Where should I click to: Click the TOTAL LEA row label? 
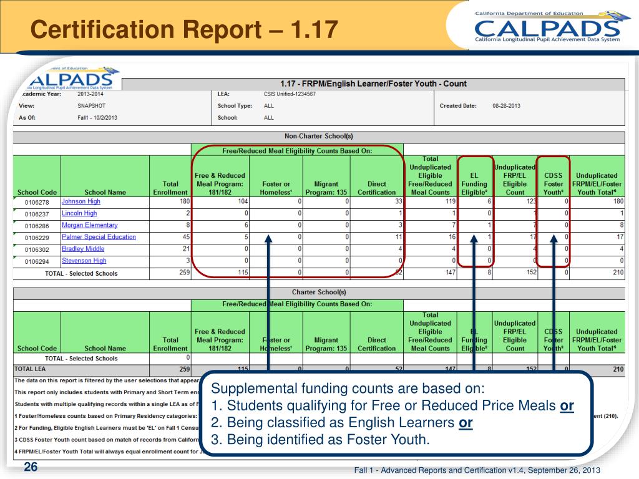point(30,369)
